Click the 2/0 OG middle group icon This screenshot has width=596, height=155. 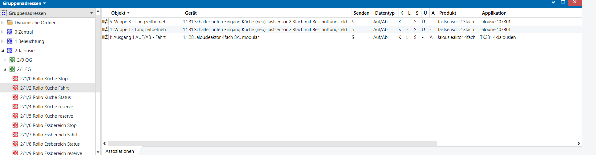click(x=12, y=60)
